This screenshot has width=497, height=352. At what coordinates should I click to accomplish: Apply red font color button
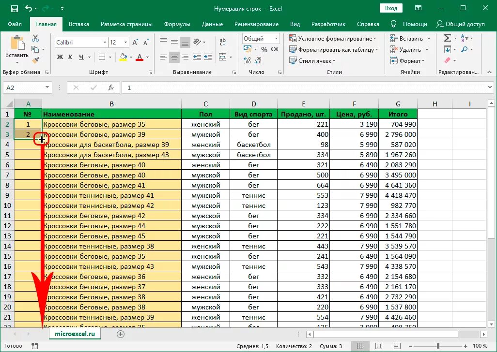tap(140, 57)
